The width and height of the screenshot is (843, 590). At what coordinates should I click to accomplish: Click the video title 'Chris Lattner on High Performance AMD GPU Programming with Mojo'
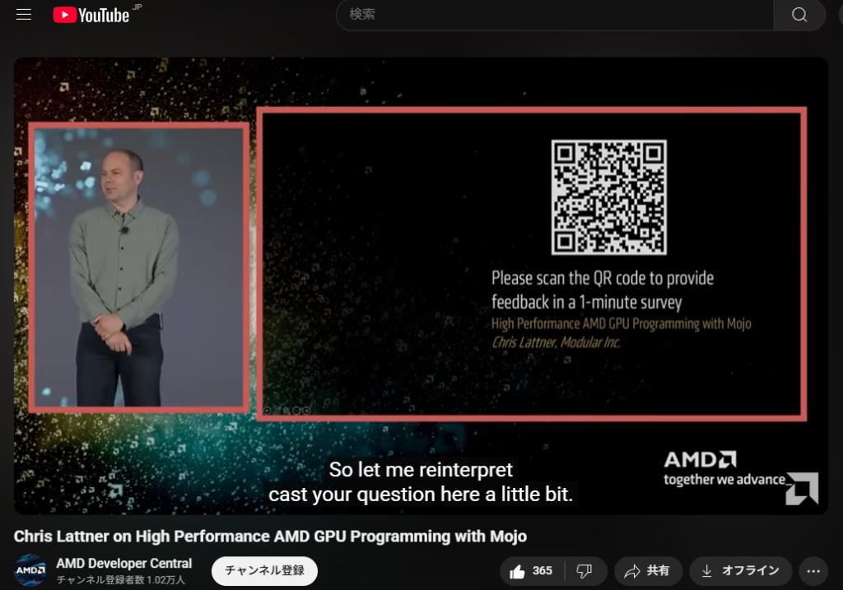270,537
